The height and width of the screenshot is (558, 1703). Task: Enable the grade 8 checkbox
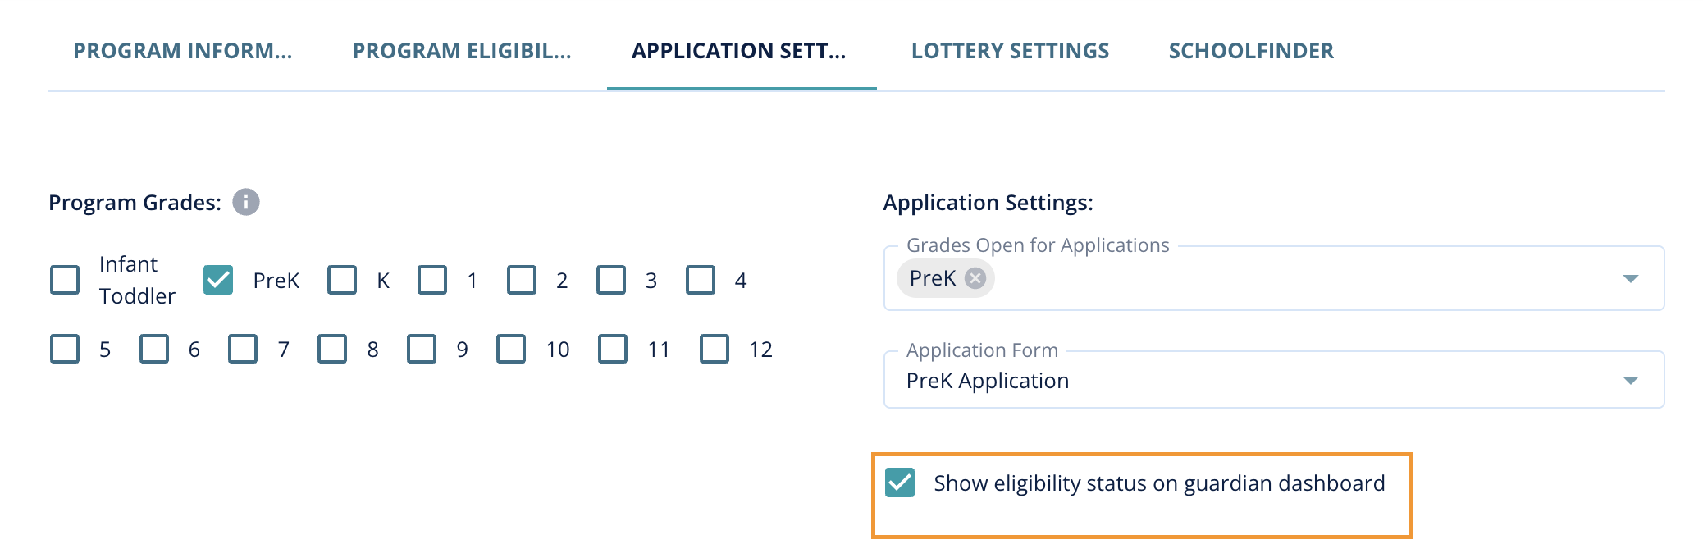[x=332, y=349]
